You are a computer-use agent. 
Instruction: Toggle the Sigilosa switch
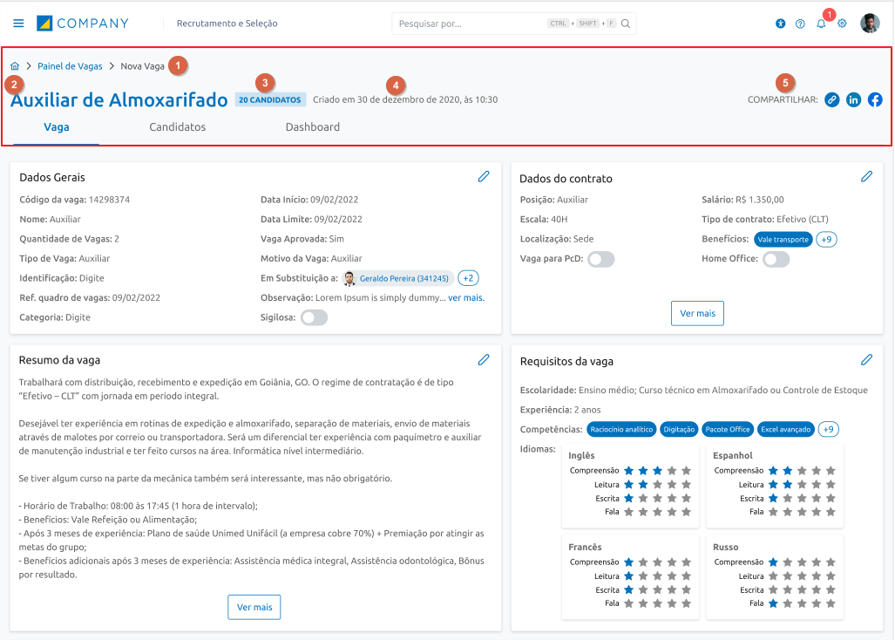pyautogui.click(x=314, y=317)
